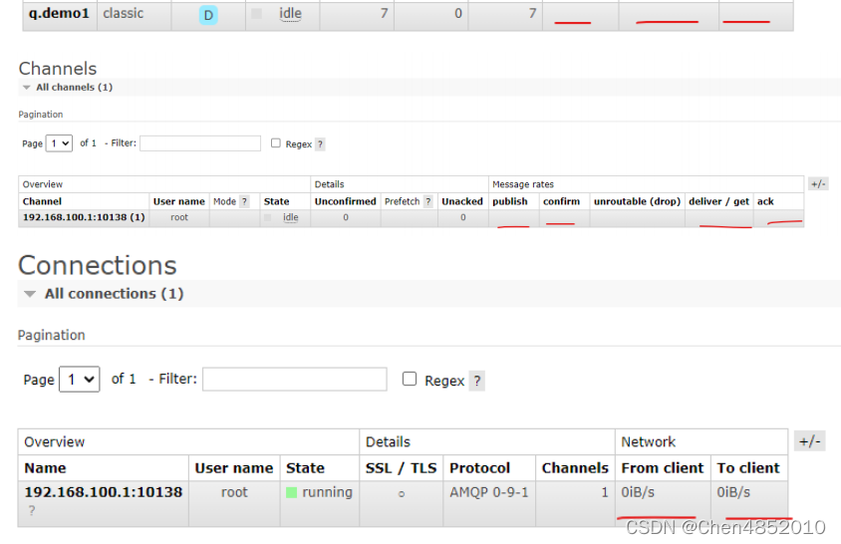The image size is (841, 544).
Task: Click the root user in connection row
Action: tap(234, 492)
